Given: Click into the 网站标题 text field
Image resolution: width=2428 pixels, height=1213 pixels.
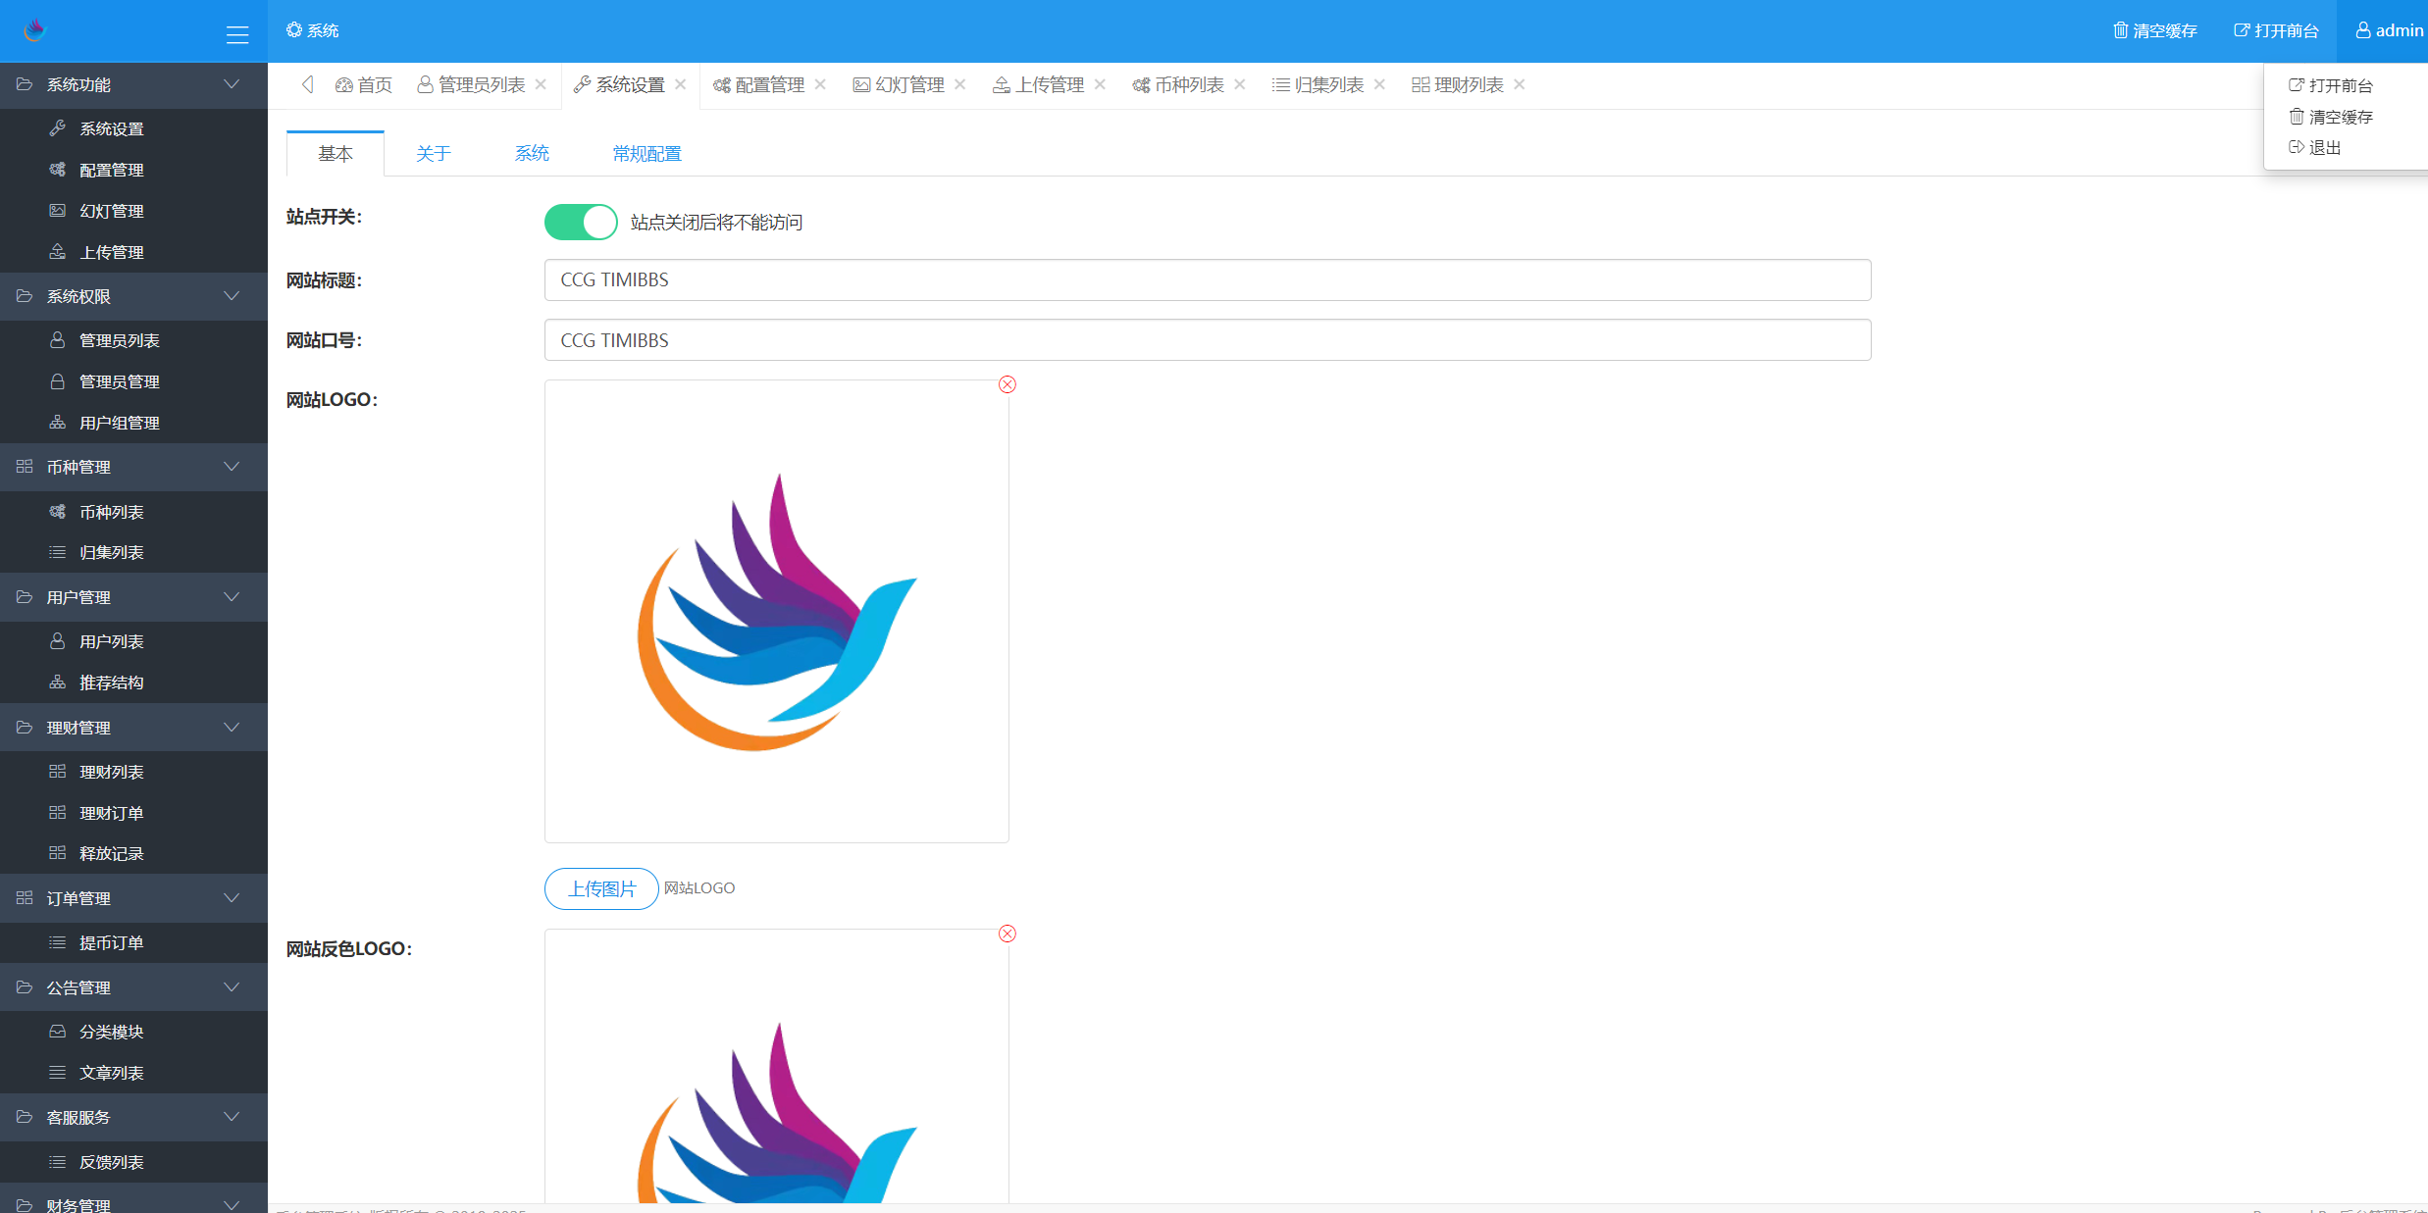Looking at the screenshot, I should pyautogui.click(x=1207, y=280).
